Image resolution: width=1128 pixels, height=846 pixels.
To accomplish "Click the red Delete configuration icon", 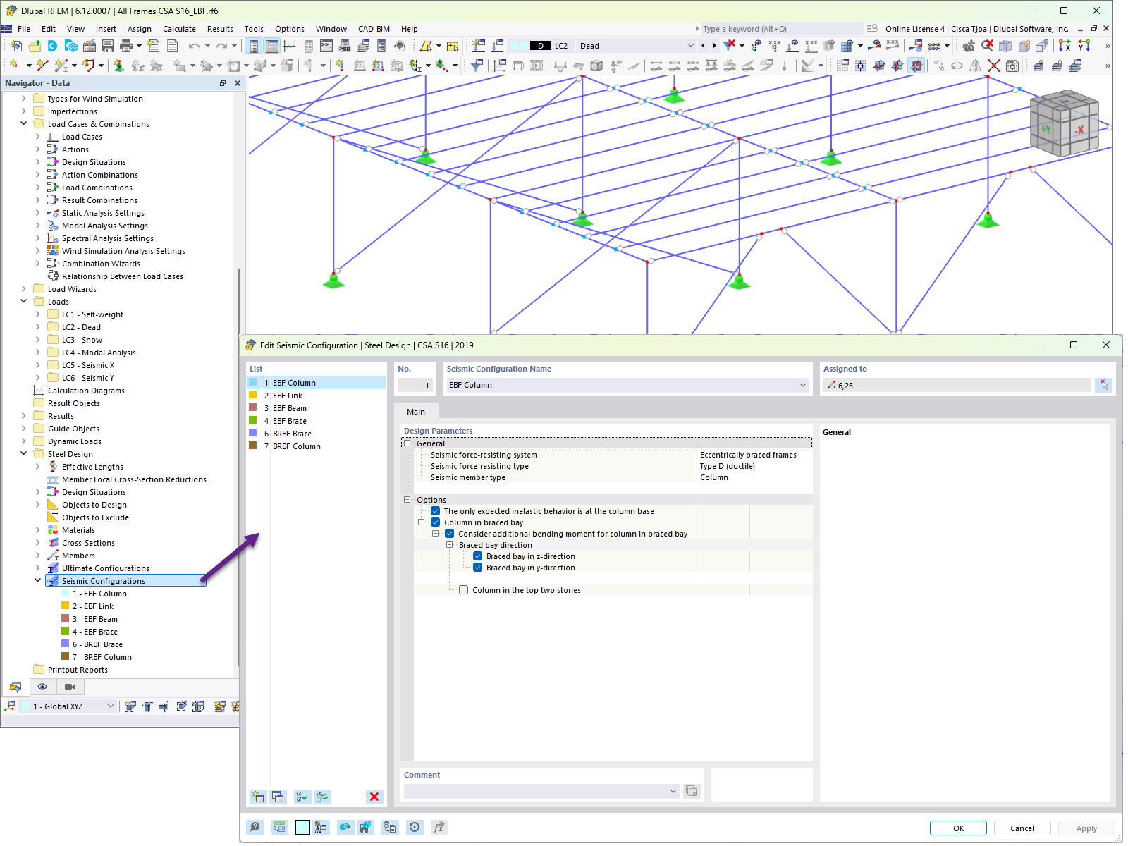I will (x=374, y=797).
